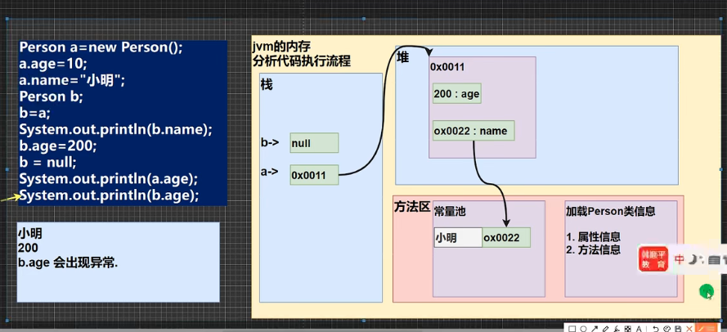The image size is (727, 332).
Task: Pick the arrow annotation tool
Action: point(595,329)
